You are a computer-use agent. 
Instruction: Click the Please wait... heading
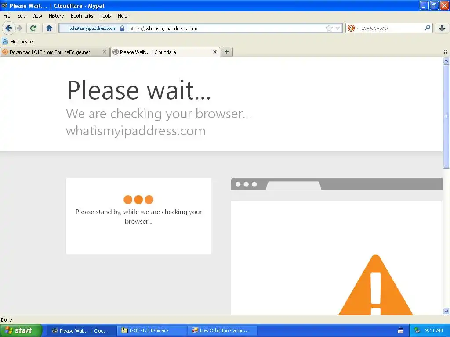[x=138, y=90]
